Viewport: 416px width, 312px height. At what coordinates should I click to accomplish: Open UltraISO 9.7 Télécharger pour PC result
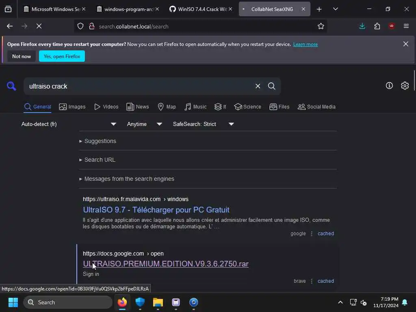click(156, 210)
